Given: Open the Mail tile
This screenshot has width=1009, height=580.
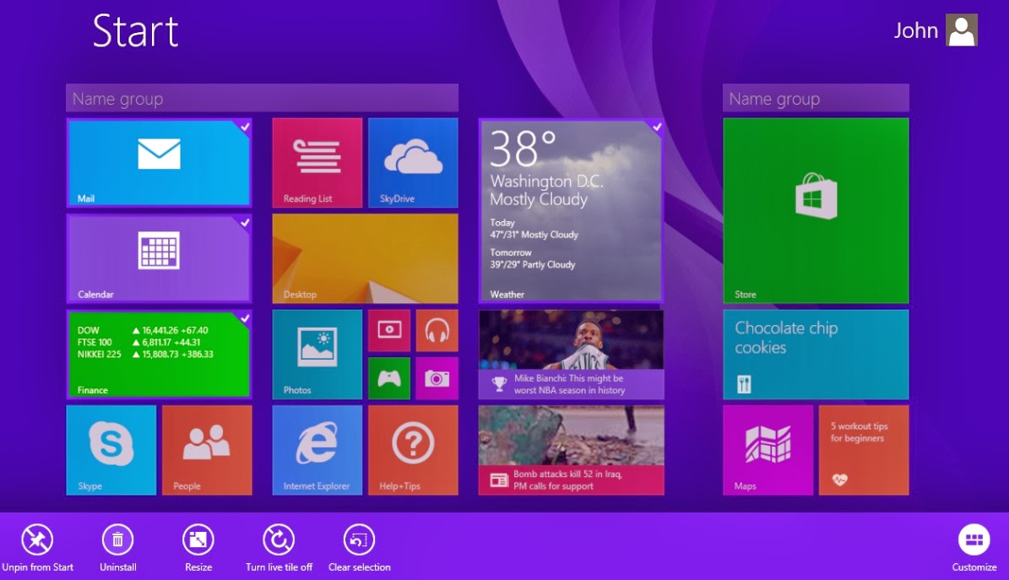Looking at the screenshot, I should tap(159, 162).
